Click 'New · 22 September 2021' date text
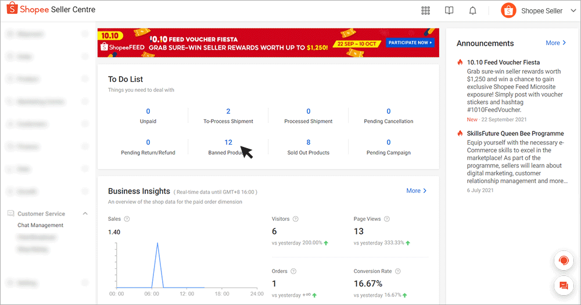This screenshot has height=305, width=581. click(x=497, y=119)
